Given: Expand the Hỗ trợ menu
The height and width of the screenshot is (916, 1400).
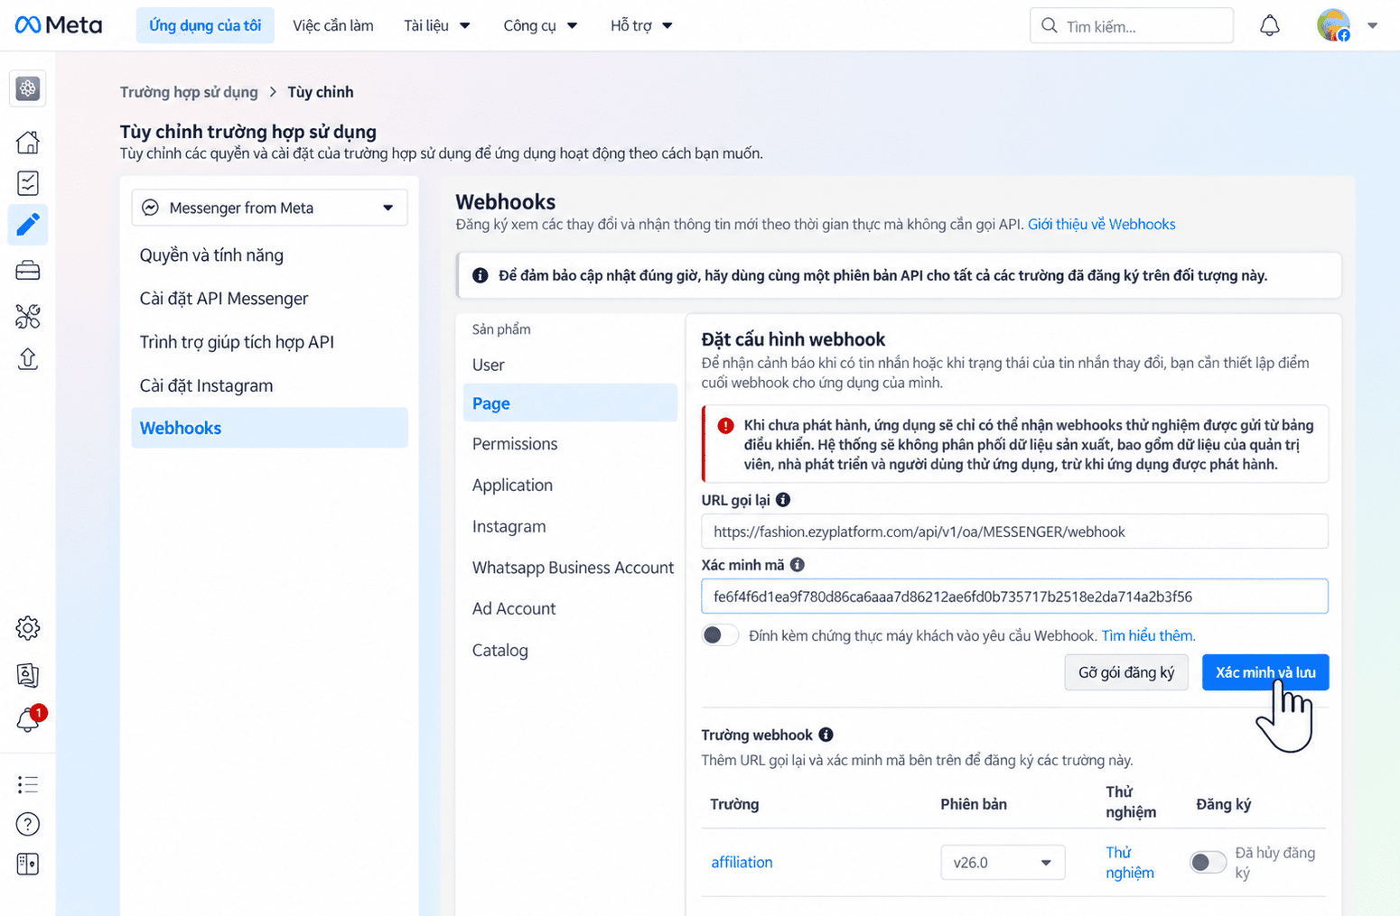Looking at the screenshot, I should click(641, 25).
